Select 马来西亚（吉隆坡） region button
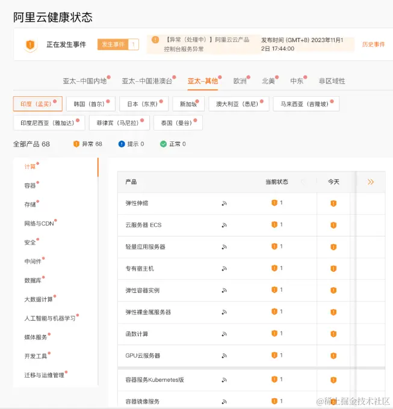 [x=306, y=104]
